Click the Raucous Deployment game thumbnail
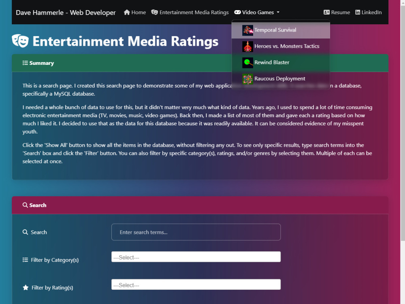 coord(247,79)
